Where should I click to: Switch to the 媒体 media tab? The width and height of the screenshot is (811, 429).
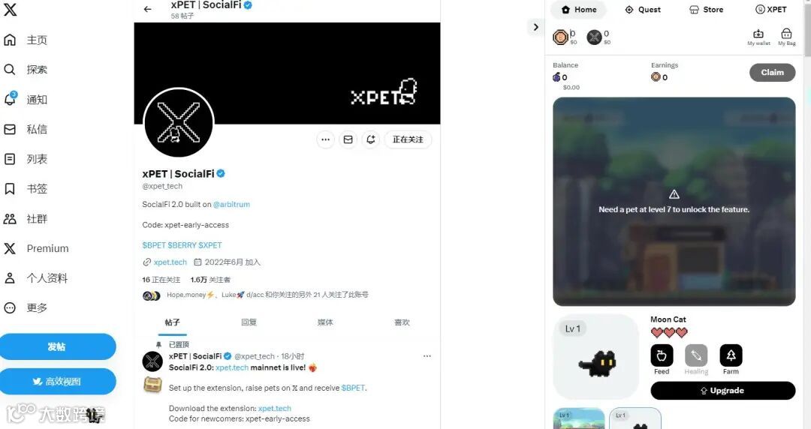click(325, 322)
